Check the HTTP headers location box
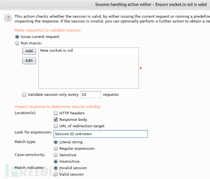210x179 pixels. (56, 113)
